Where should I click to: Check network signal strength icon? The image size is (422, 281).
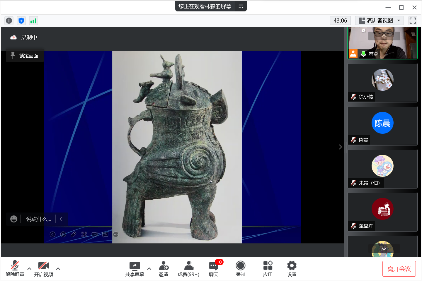(x=33, y=21)
